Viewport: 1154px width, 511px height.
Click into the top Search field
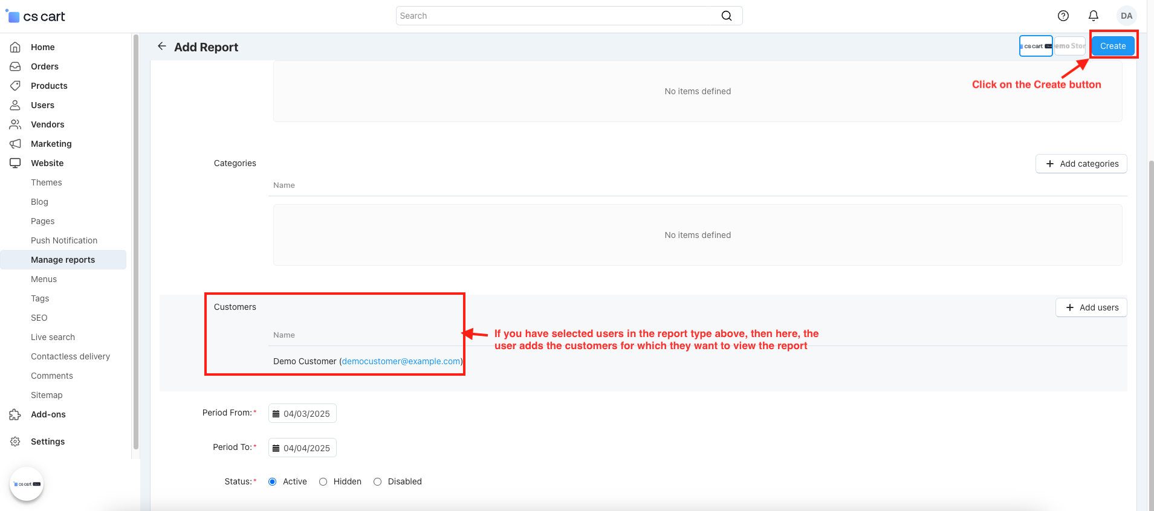pos(556,16)
